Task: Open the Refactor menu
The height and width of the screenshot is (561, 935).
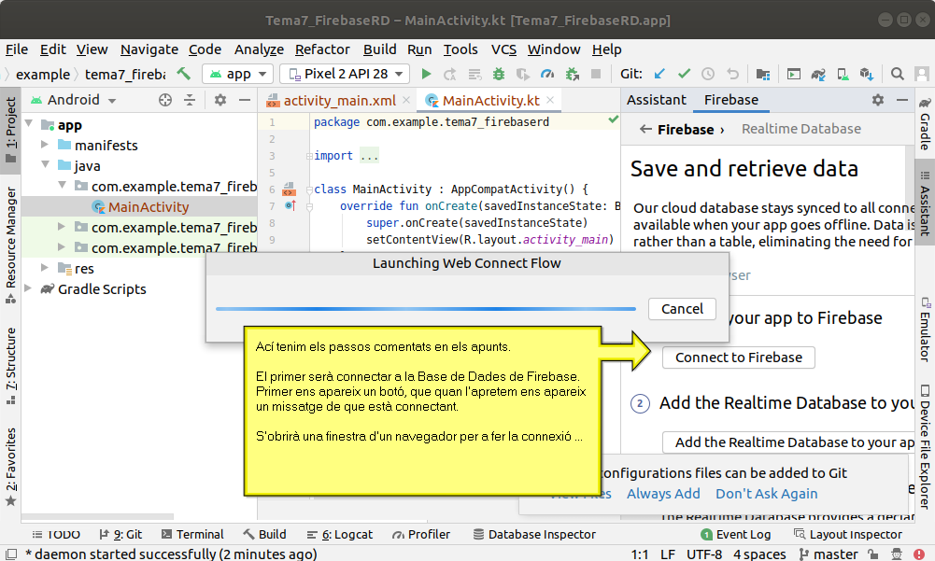Action: [x=322, y=49]
